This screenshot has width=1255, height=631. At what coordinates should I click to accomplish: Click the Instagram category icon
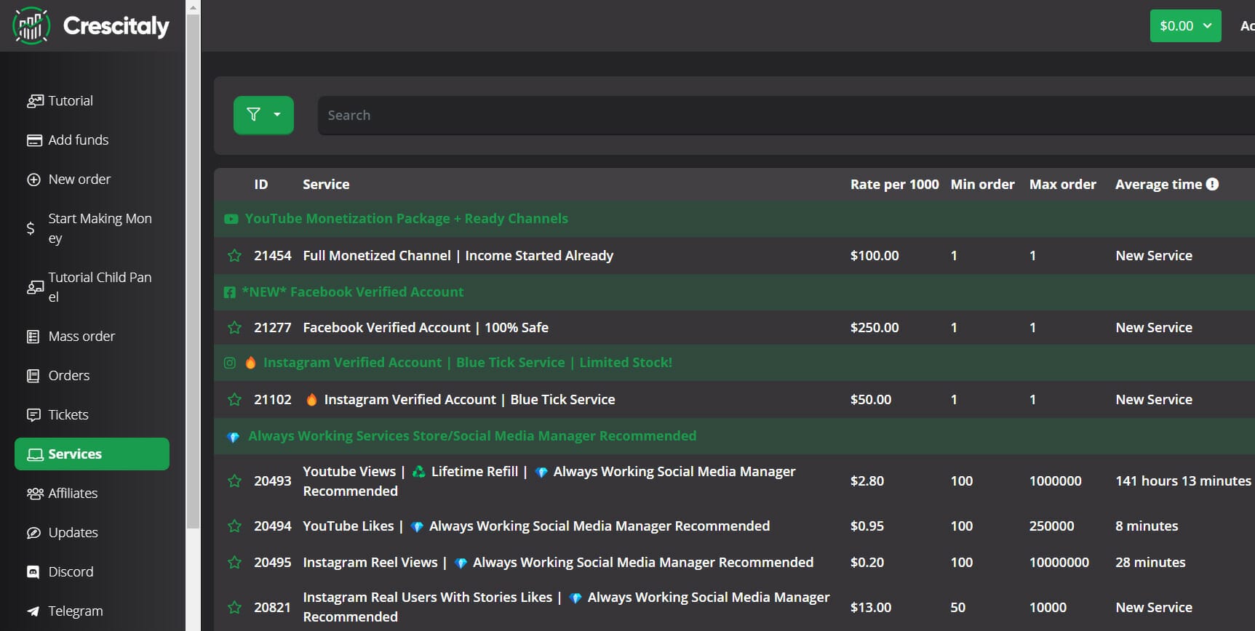point(230,363)
